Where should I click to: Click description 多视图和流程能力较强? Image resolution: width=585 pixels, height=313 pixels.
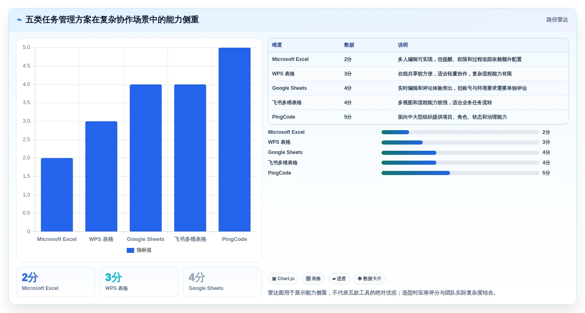click(x=445, y=103)
